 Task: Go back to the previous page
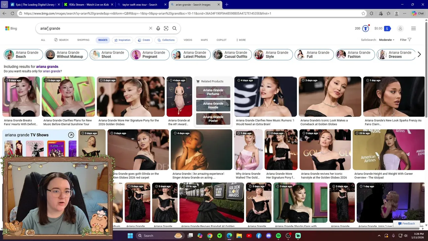(4, 13)
